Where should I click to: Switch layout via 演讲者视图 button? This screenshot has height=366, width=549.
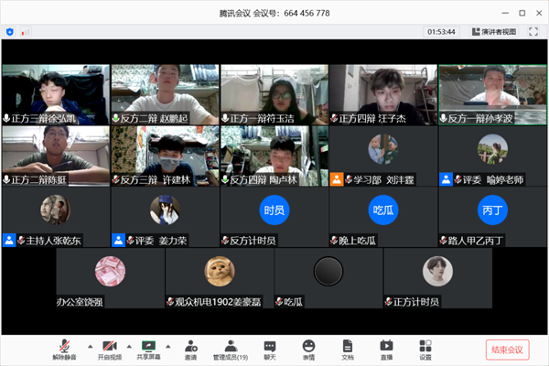pos(494,32)
